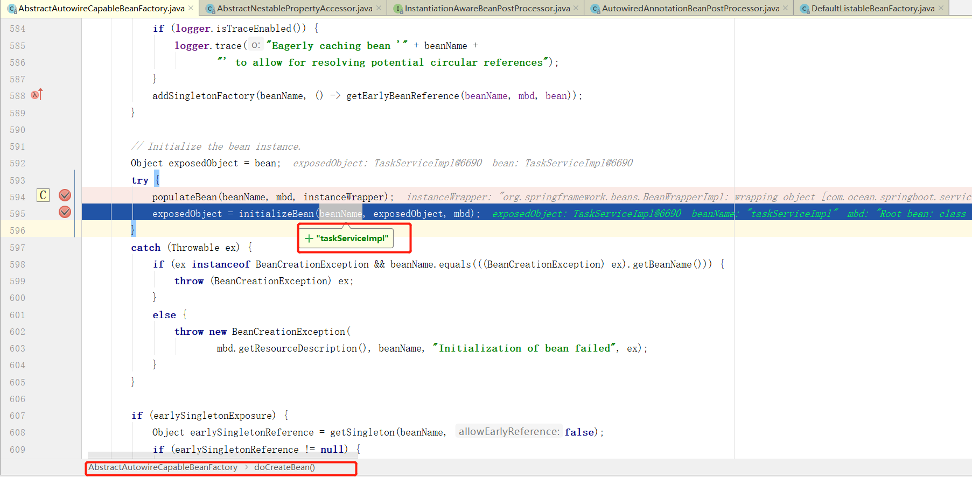The image size is (972, 477).
Task: Click class icon on AbstractAutowireCapableBeanFactory tab
Action: (x=12, y=9)
